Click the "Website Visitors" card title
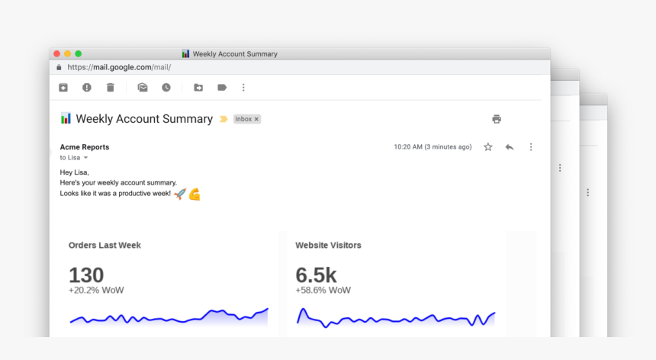 [x=329, y=246]
